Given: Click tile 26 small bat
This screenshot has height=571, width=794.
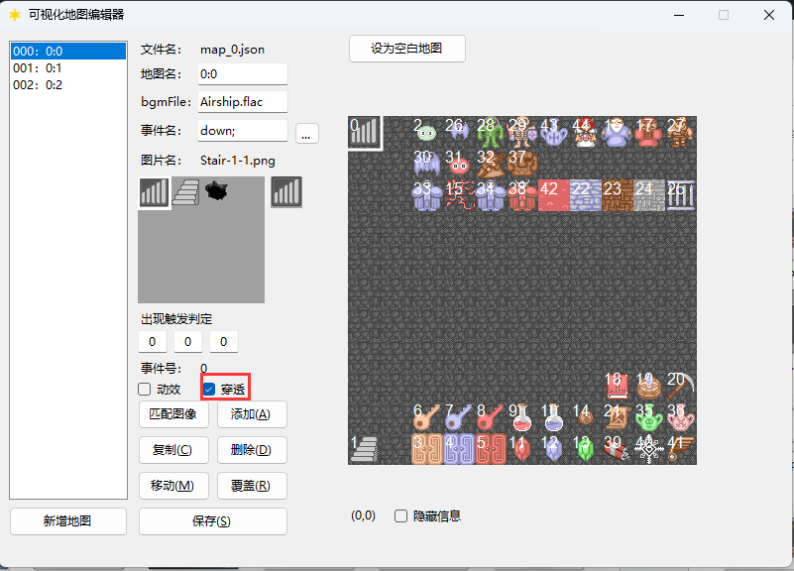Looking at the screenshot, I should [x=459, y=132].
